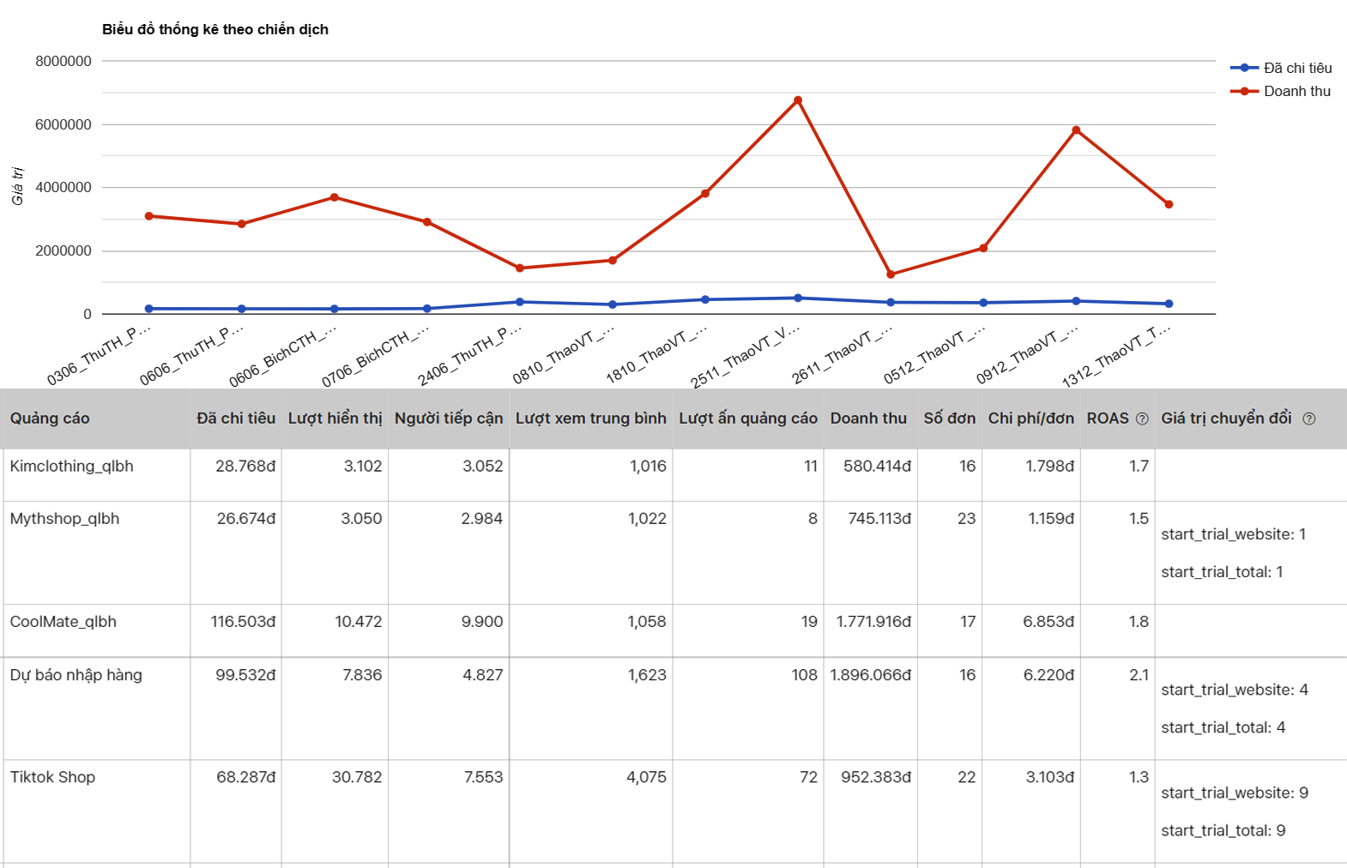Screen dimensions: 1347x868
Task: Select the Lượt xem trung bình header
Action: [x=590, y=419]
